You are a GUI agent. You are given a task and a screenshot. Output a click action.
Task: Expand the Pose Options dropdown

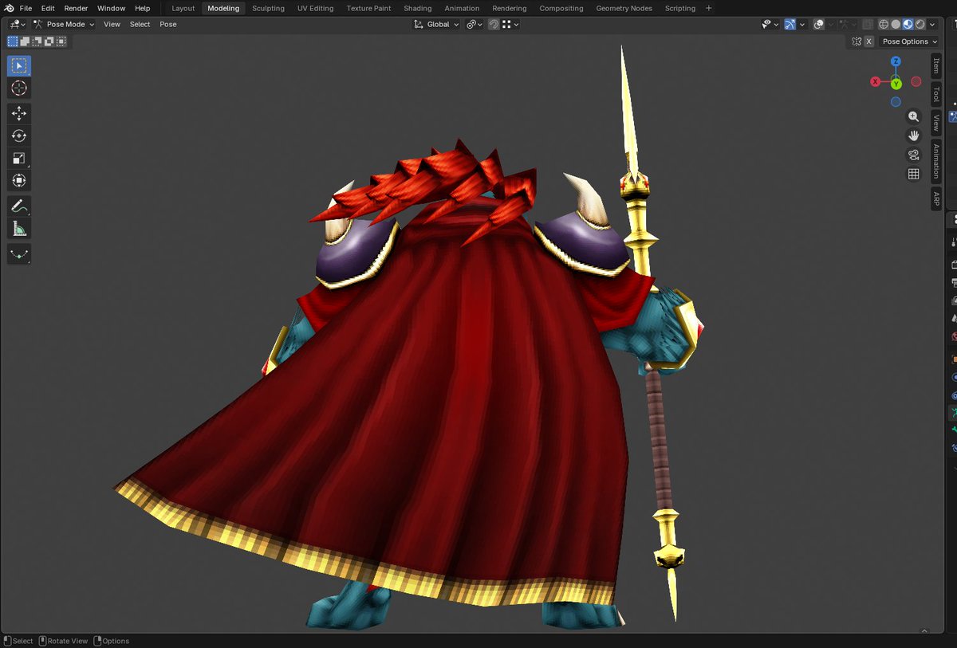[x=909, y=41]
